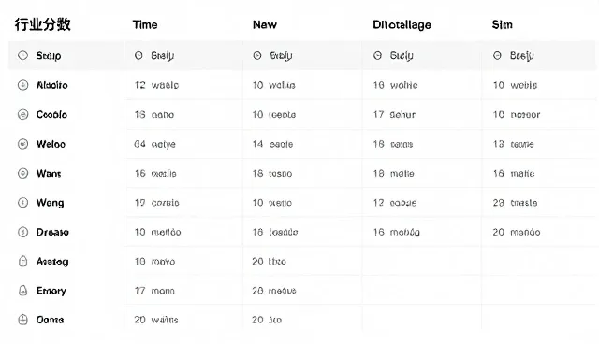
Task: Toggle the circle in the New subheader
Action: (257, 56)
